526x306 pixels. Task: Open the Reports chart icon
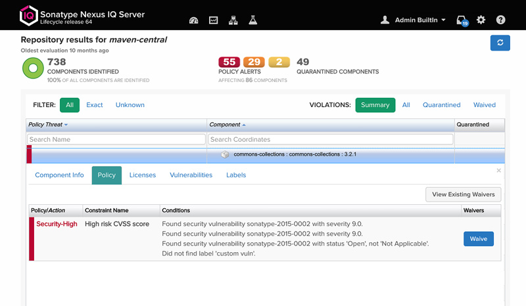tap(213, 20)
